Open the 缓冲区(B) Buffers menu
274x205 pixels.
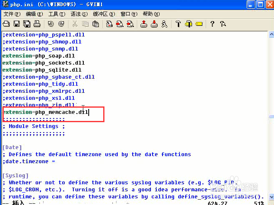coord(104,14)
